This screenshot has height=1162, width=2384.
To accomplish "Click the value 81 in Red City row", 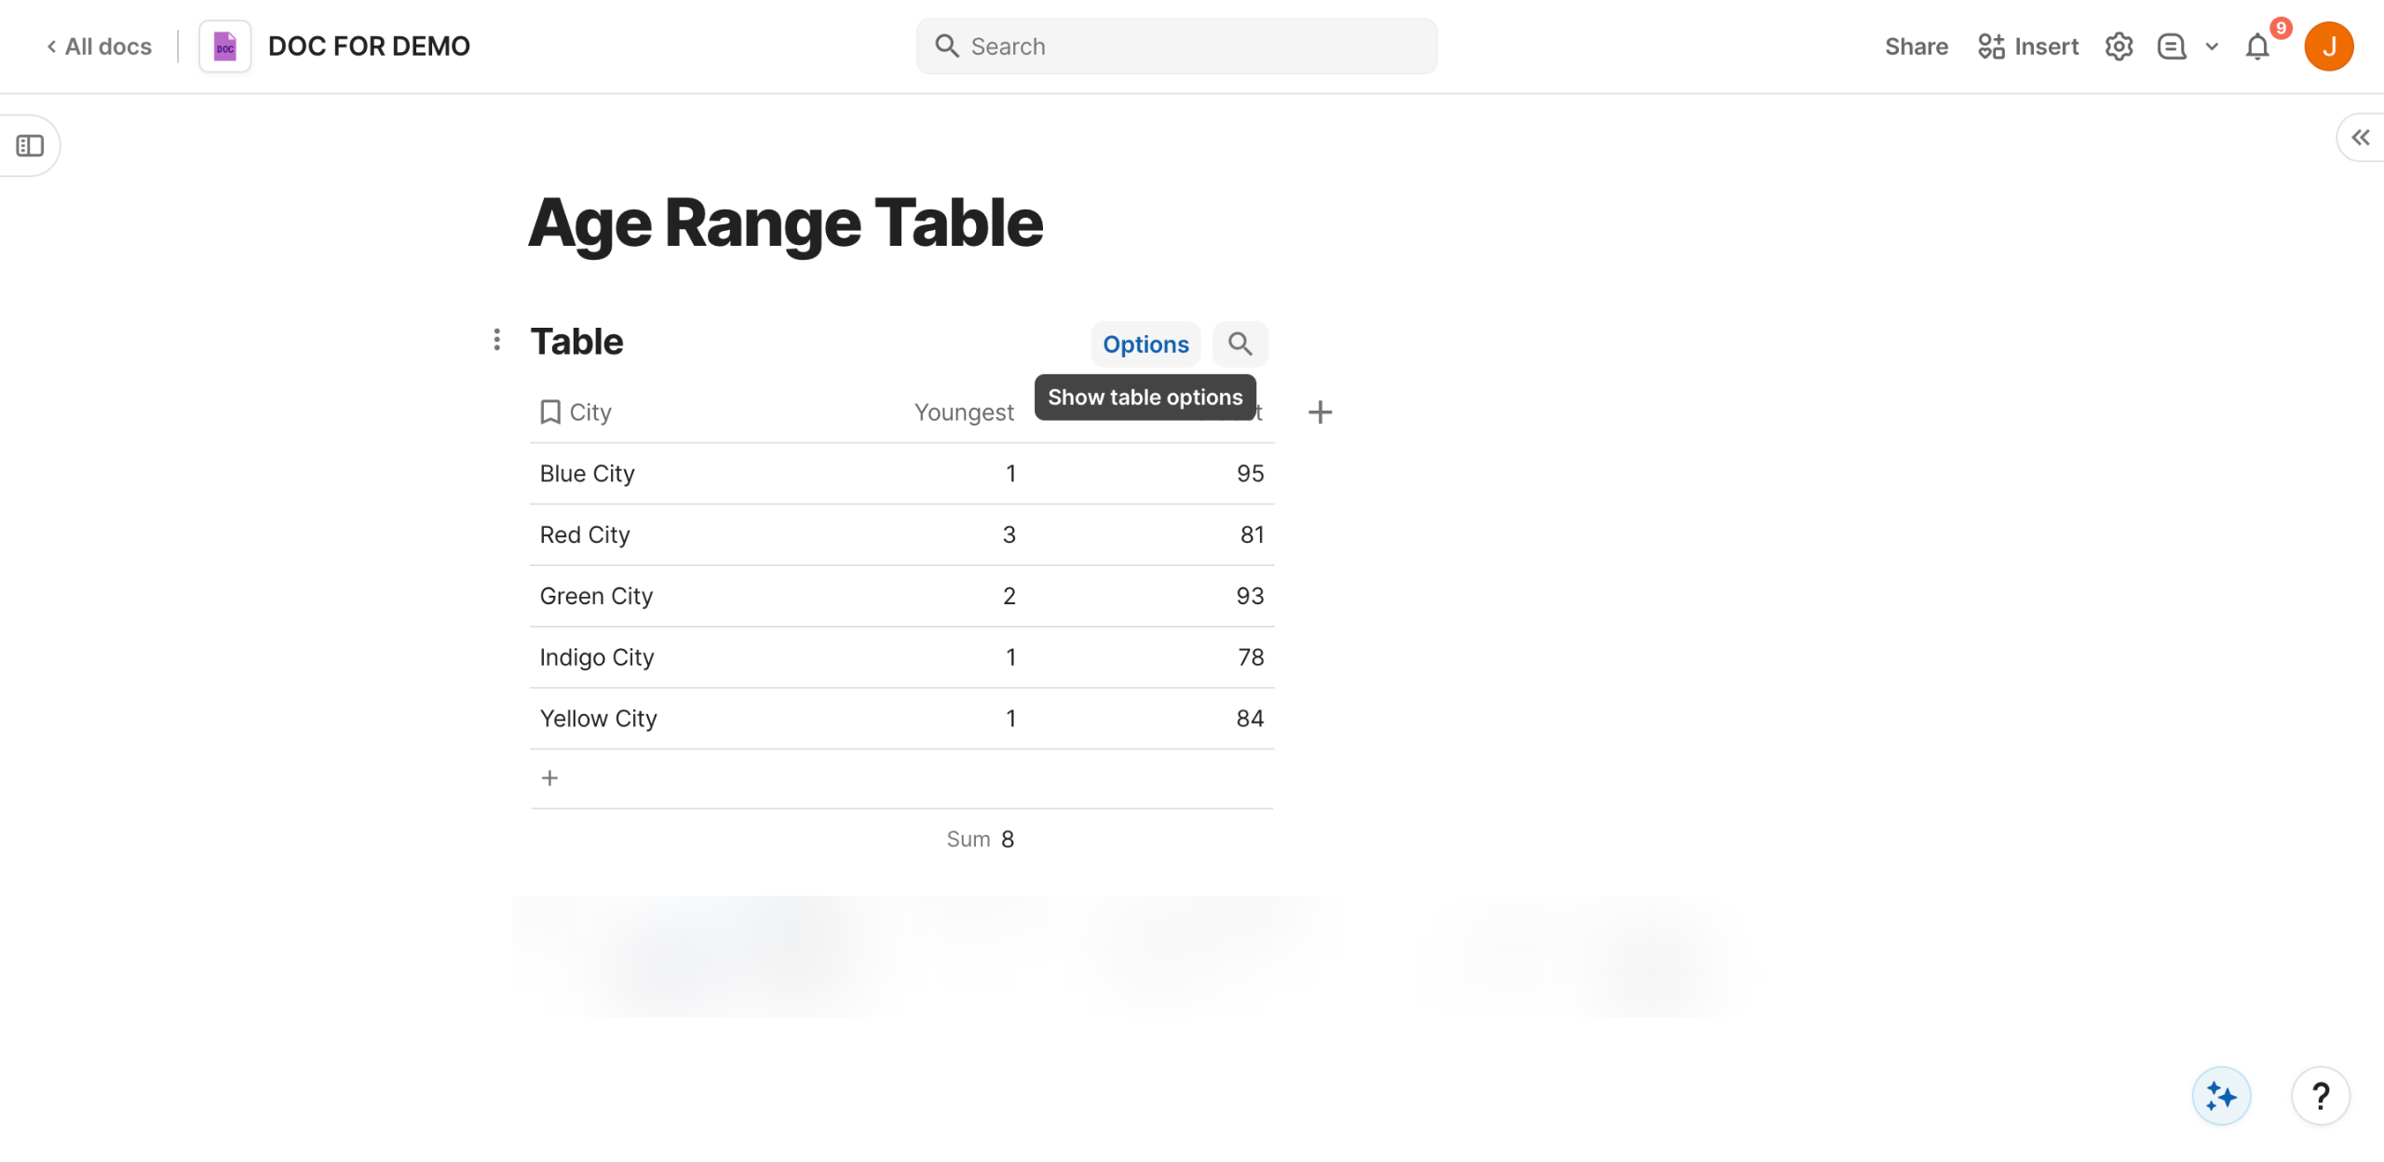I will point(1253,535).
